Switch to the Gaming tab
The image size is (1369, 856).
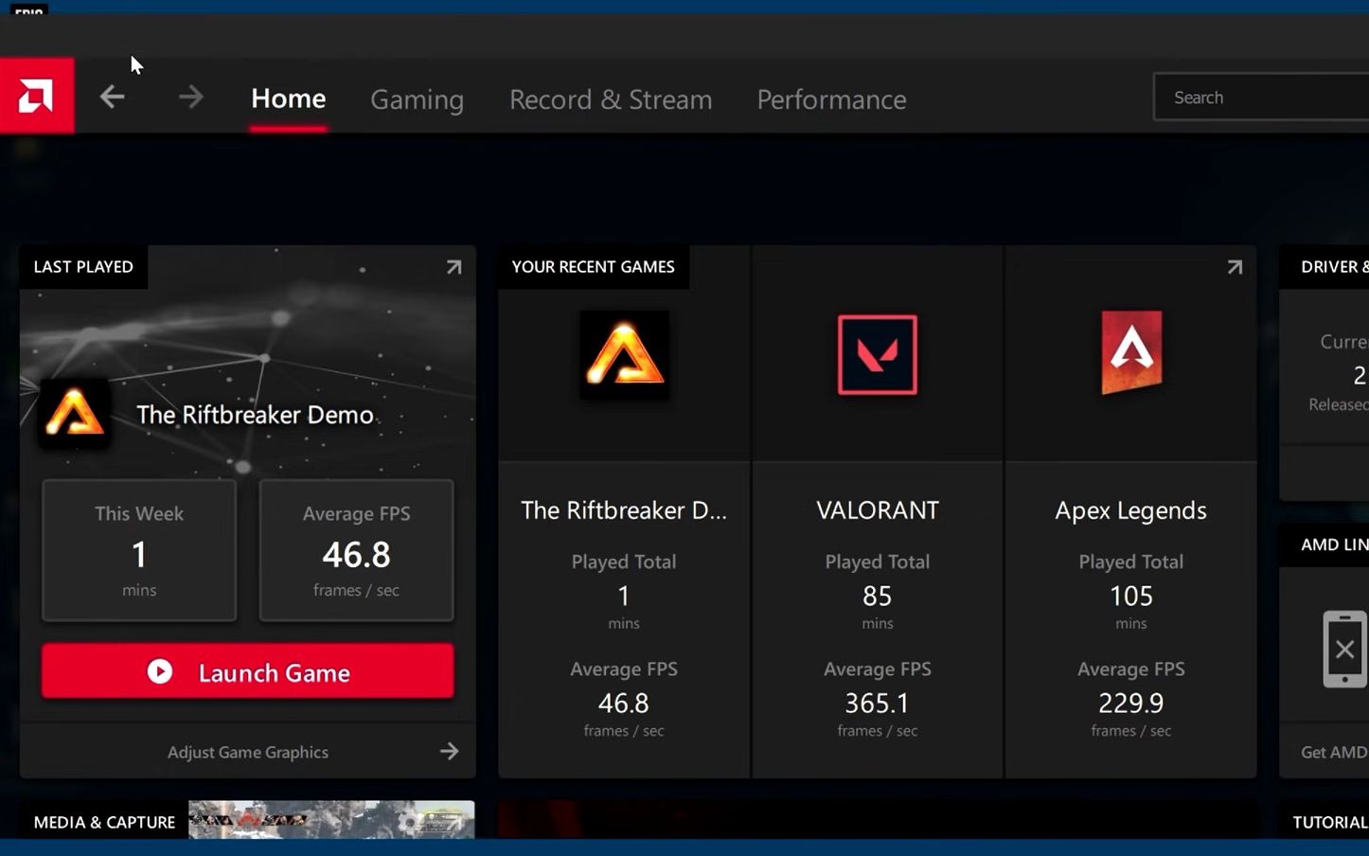(x=418, y=99)
